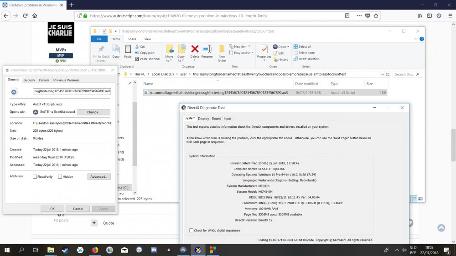Screen dimensions: 456x256
Task: Open Firefox from the taskbar
Action: click(x=95, y=250)
